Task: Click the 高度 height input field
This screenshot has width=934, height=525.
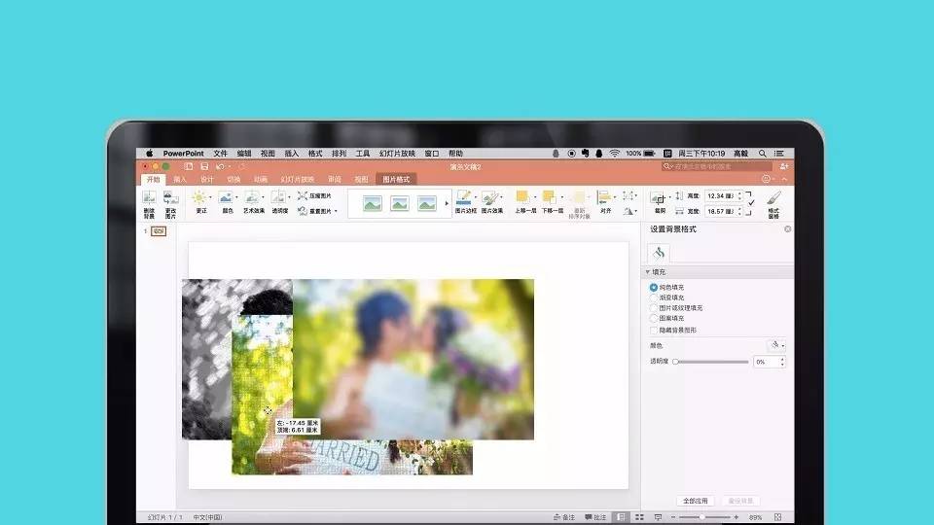Action: [x=724, y=195]
